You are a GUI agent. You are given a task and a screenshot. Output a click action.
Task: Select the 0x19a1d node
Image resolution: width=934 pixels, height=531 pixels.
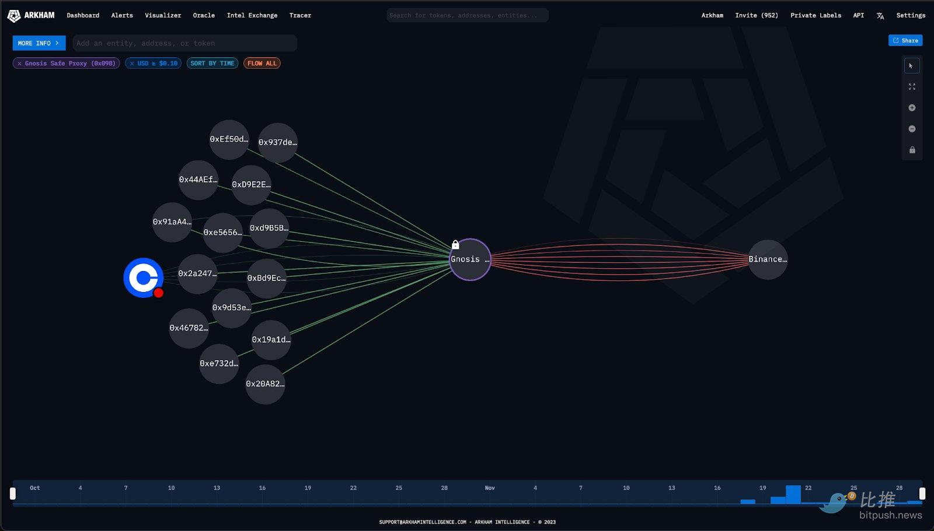coord(271,340)
